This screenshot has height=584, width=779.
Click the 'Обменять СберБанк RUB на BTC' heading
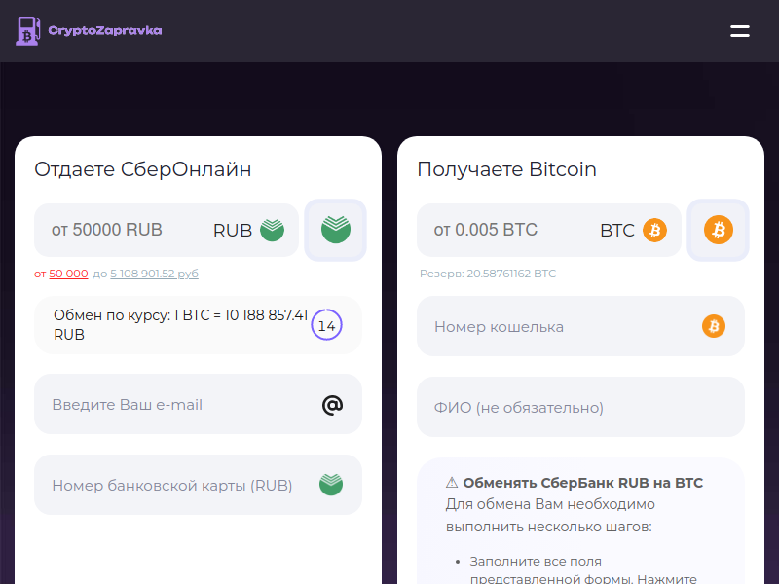point(582,483)
